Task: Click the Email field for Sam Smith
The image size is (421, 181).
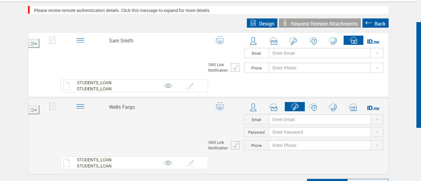Action: tap(319, 53)
